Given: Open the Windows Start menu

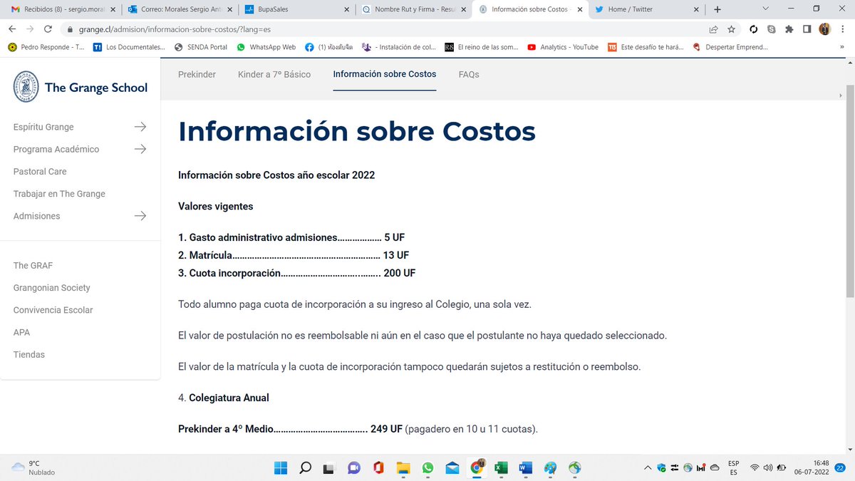Looking at the screenshot, I should coord(281,467).
